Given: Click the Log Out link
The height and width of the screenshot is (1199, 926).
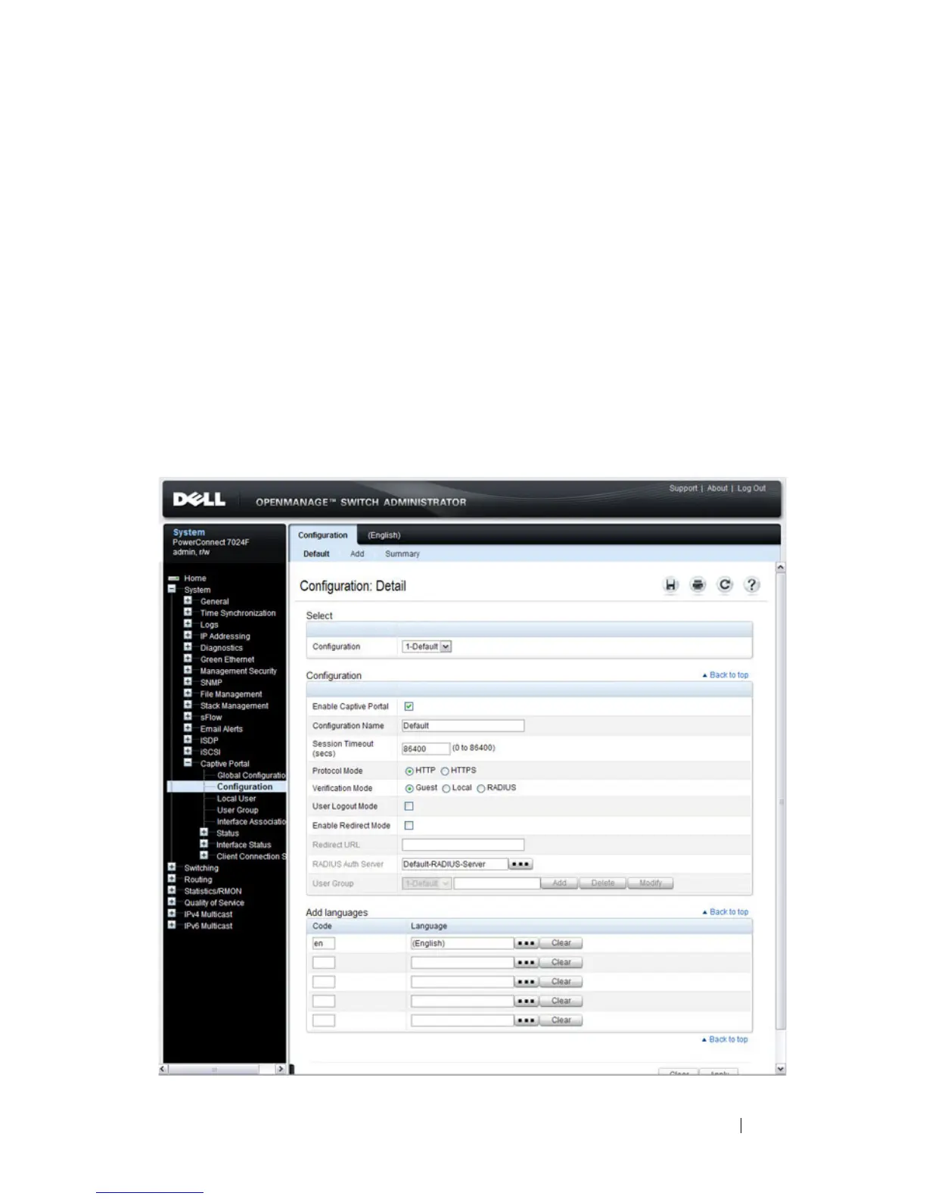Looking at the screenshot, I should point(752,488).
